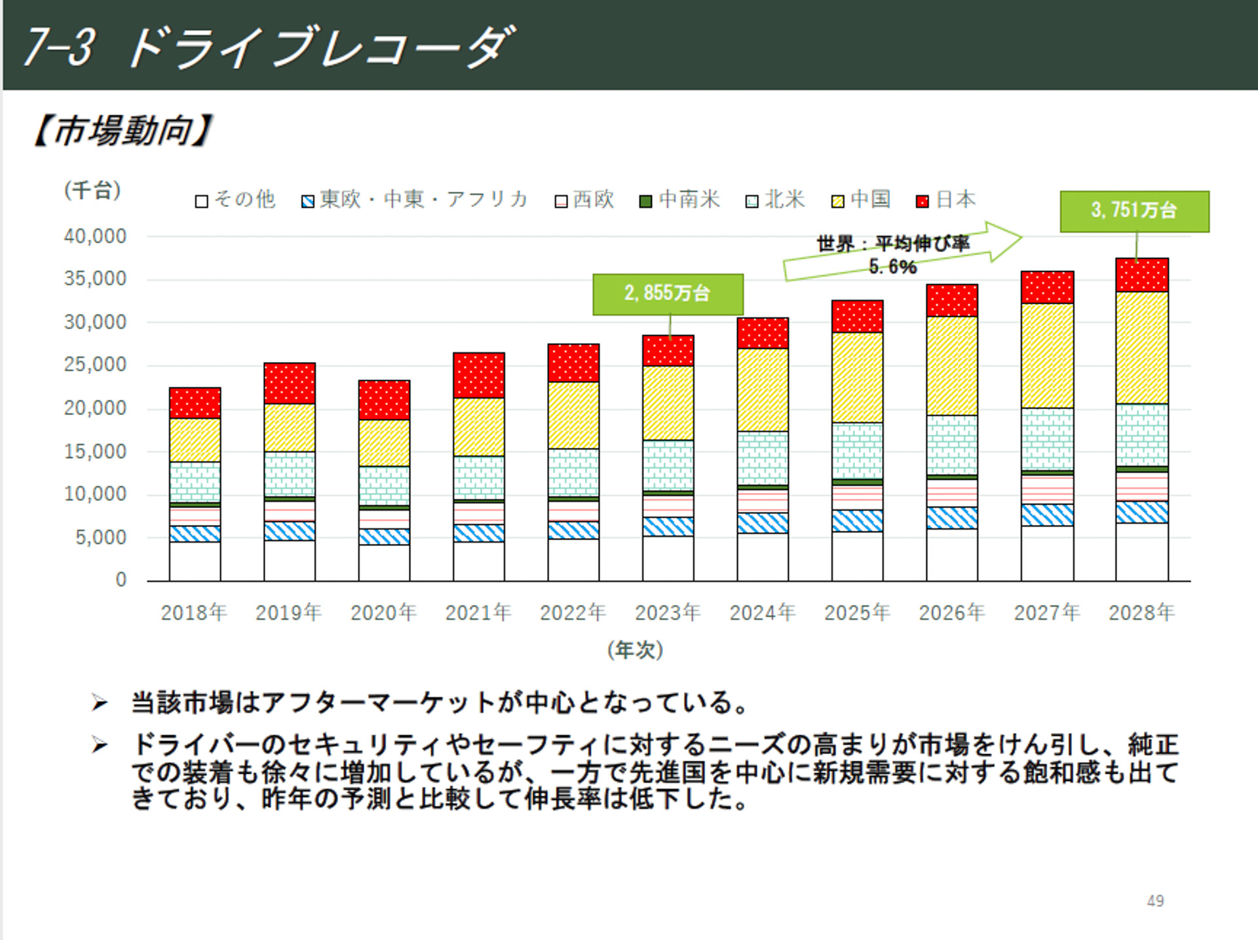The image size is (1258, 940).
Task: Select the 中国 yellow legend marker
Action: (x=837, y=200)
